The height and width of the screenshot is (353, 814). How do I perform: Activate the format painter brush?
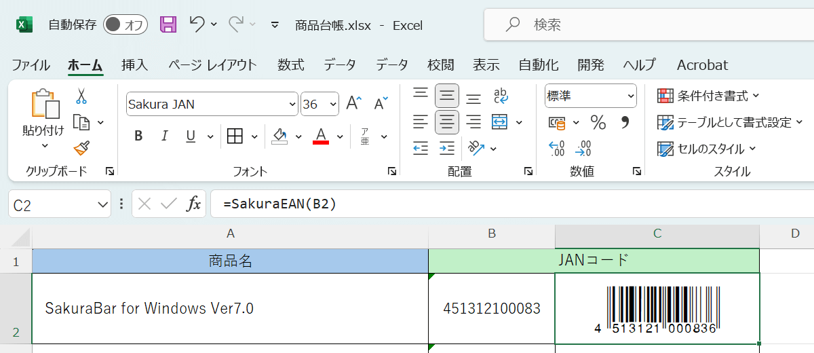pyautogui.click(x=81, y=148)
